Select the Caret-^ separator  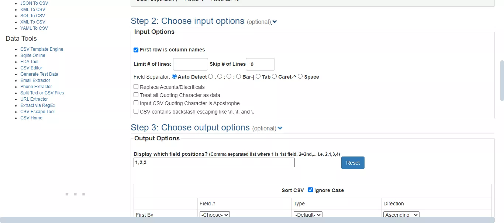(x=274, y=76)
